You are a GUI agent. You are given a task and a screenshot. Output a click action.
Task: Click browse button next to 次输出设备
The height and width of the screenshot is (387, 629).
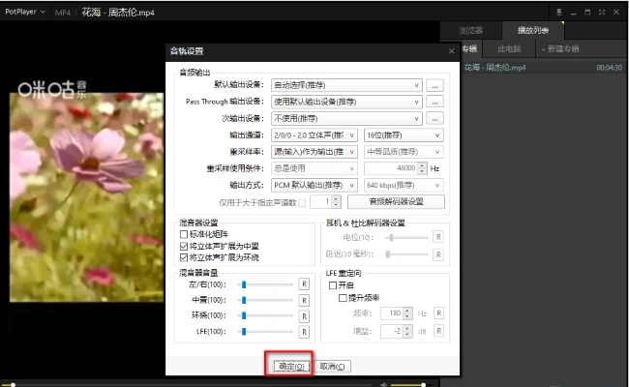tap(434, 119)
